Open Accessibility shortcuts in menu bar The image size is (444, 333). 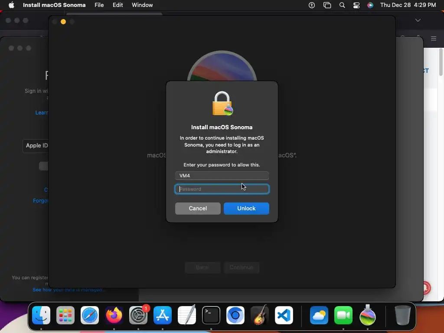pyautogui.click(x=312, y=5)
